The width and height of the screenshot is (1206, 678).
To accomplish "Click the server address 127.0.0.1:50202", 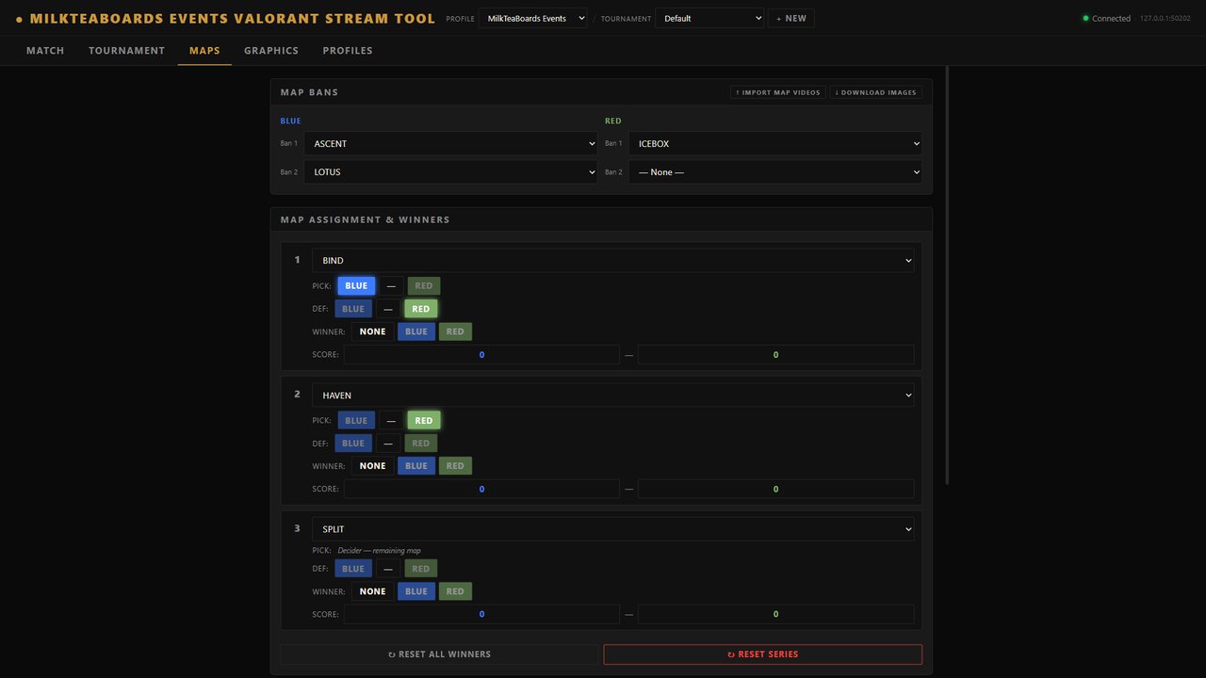I will click(1165, 18).
